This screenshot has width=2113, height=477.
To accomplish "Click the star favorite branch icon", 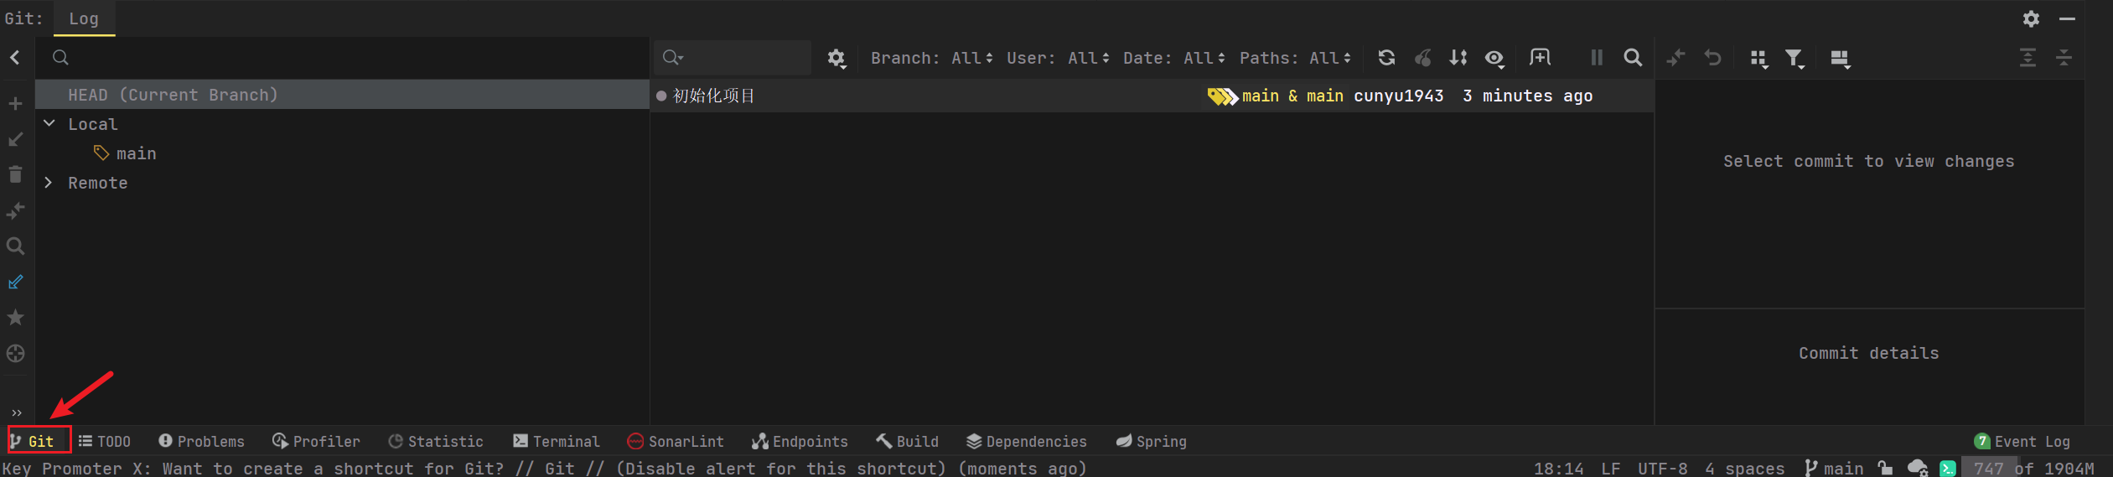I will [x=15, y=318].
